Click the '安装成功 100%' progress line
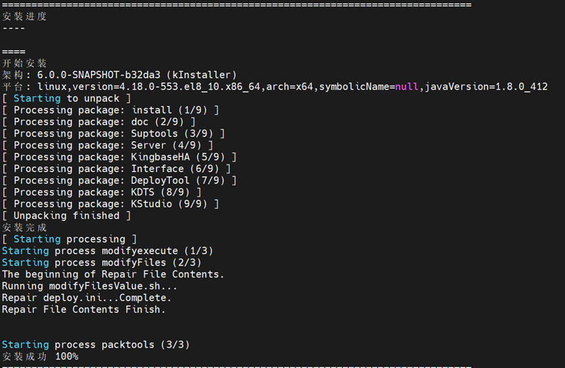Screen dimensions: 565x368 tap(40, 357)
